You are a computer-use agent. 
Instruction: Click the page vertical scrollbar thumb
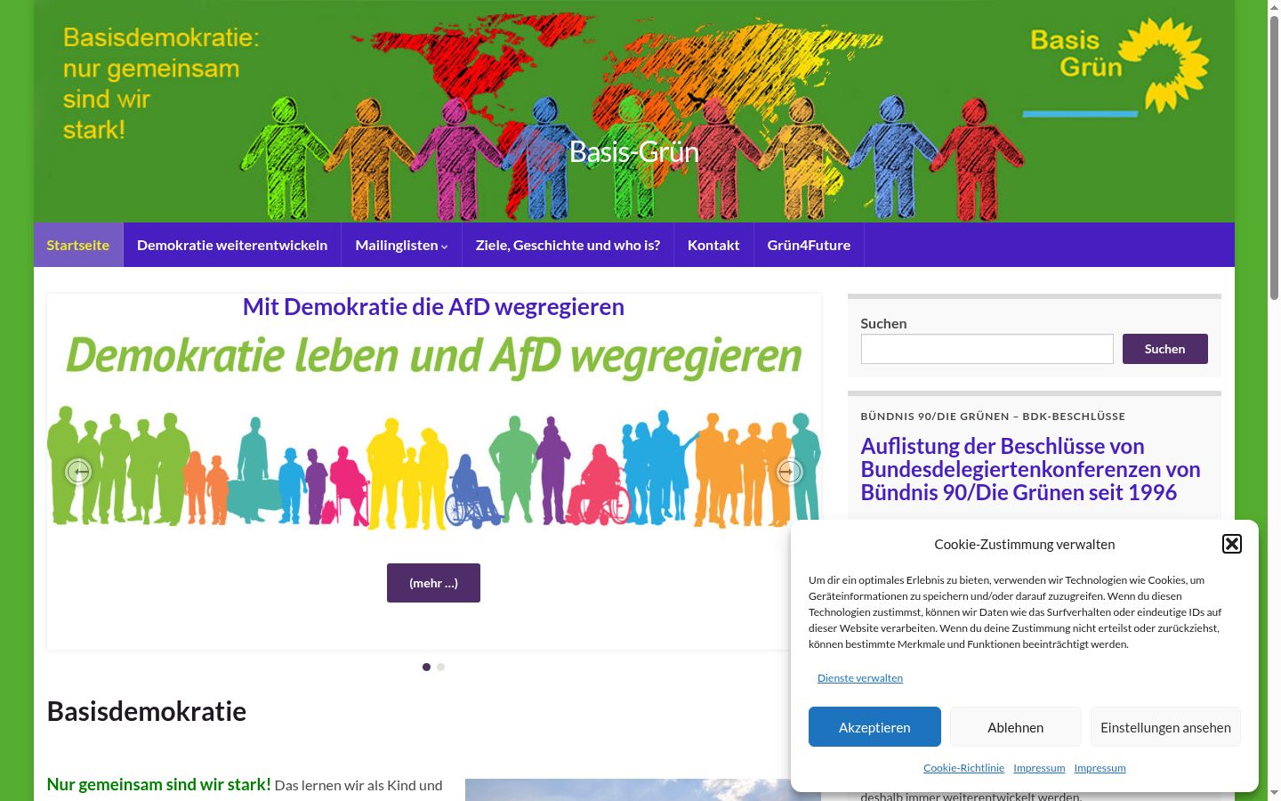click(1274, 158)
